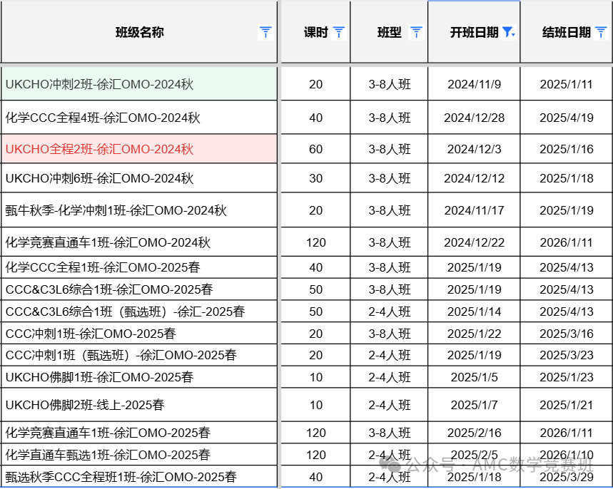The height and width of the screenshot is (489, 613).
Task: Open active filter on 开班日期 column
Action: (x=509, y=32)
